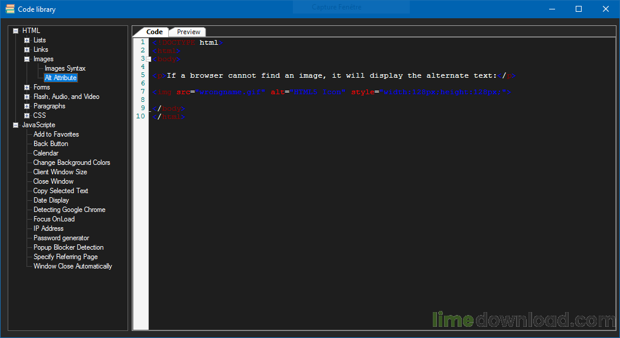Expand the Forms tree node

27,87
